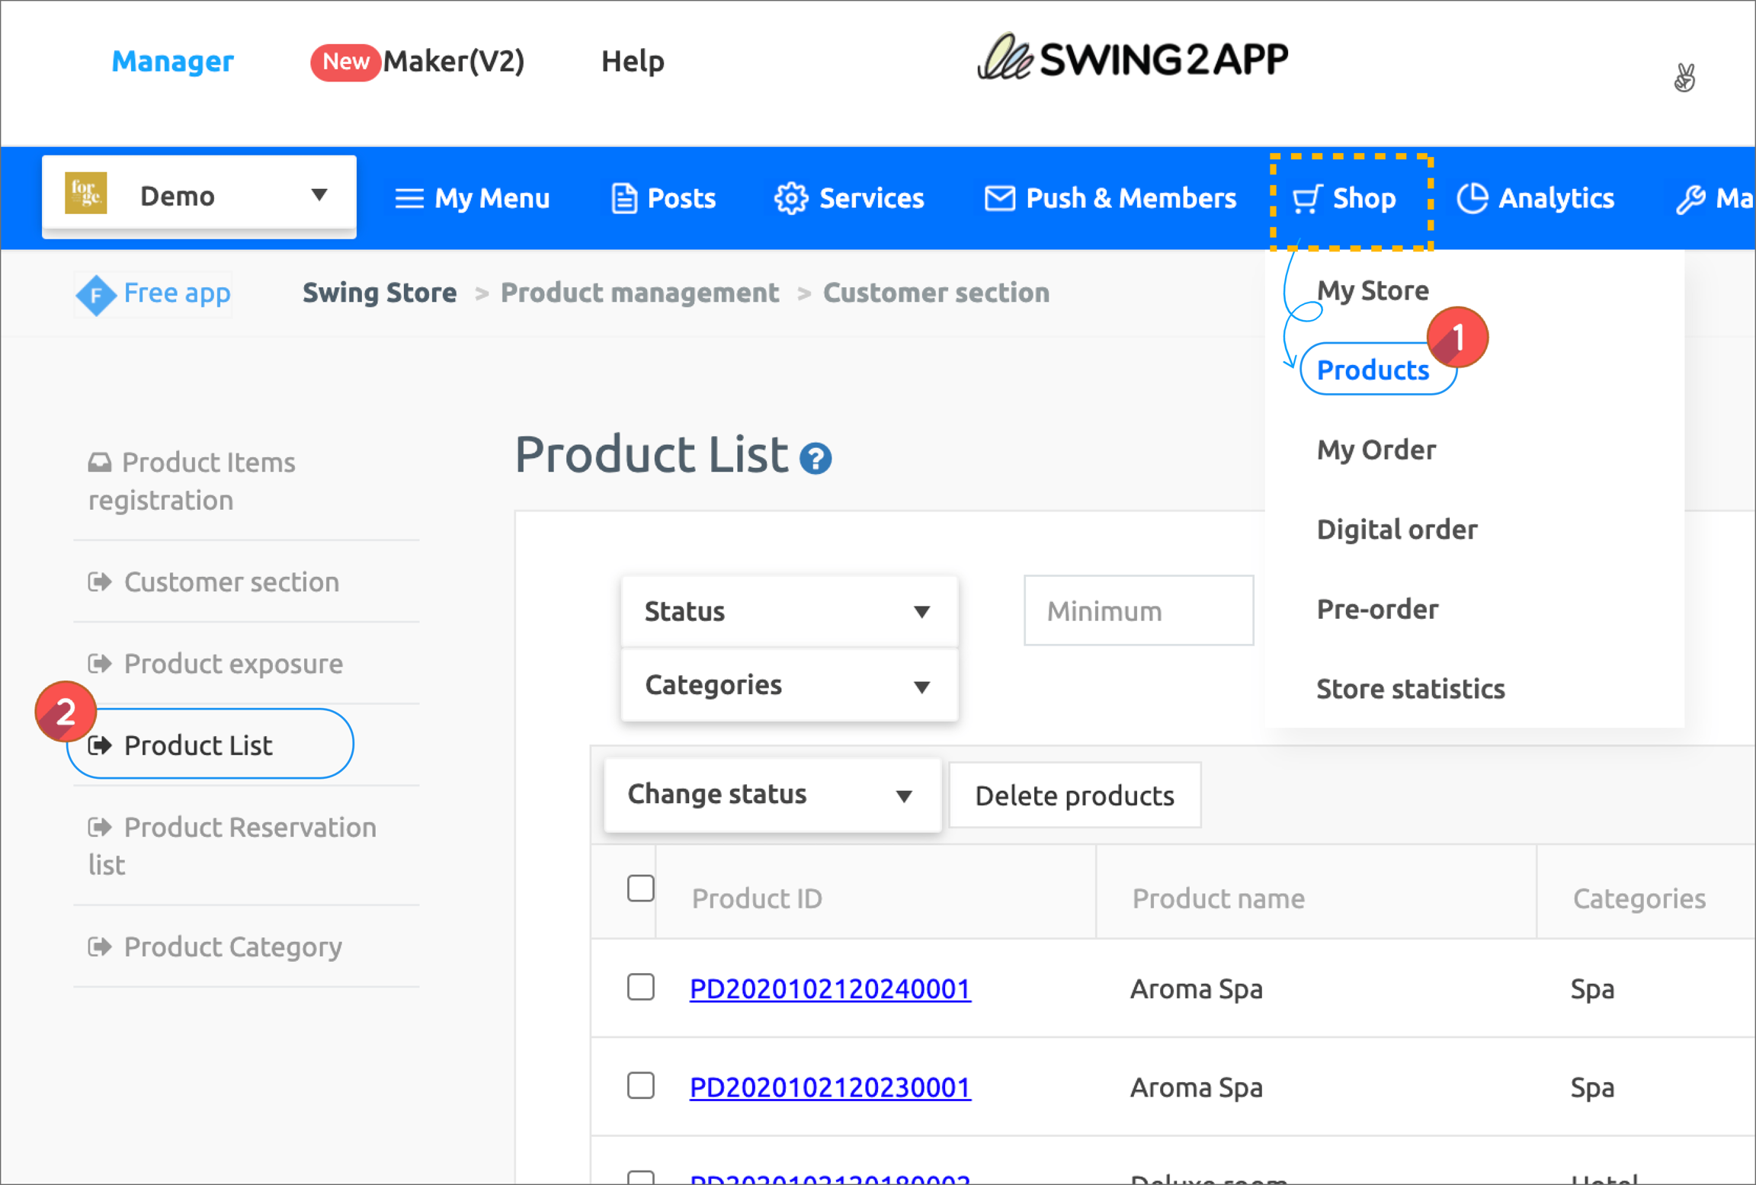Viewport: 1756px width, 1185px height.
Task: Click the Posts document icon
Action: coord(624,199)
